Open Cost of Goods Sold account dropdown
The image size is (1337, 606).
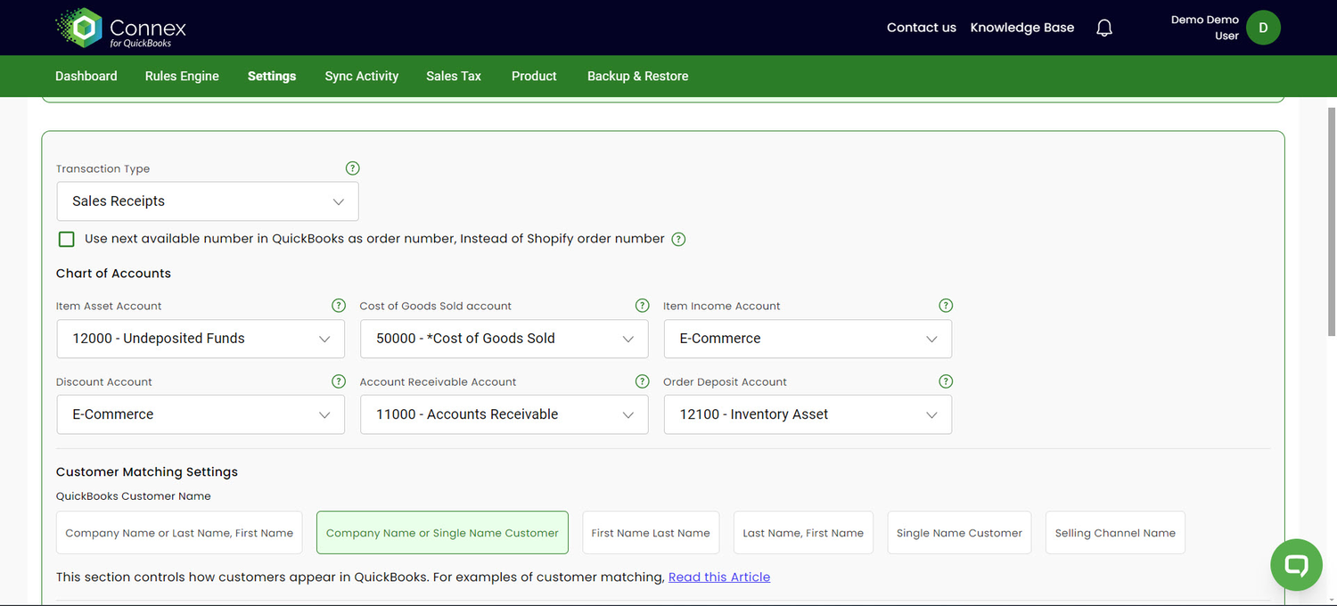[504, 339]
